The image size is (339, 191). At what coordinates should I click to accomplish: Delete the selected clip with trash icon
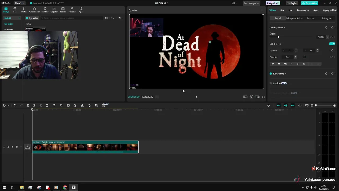coord(47,105)
